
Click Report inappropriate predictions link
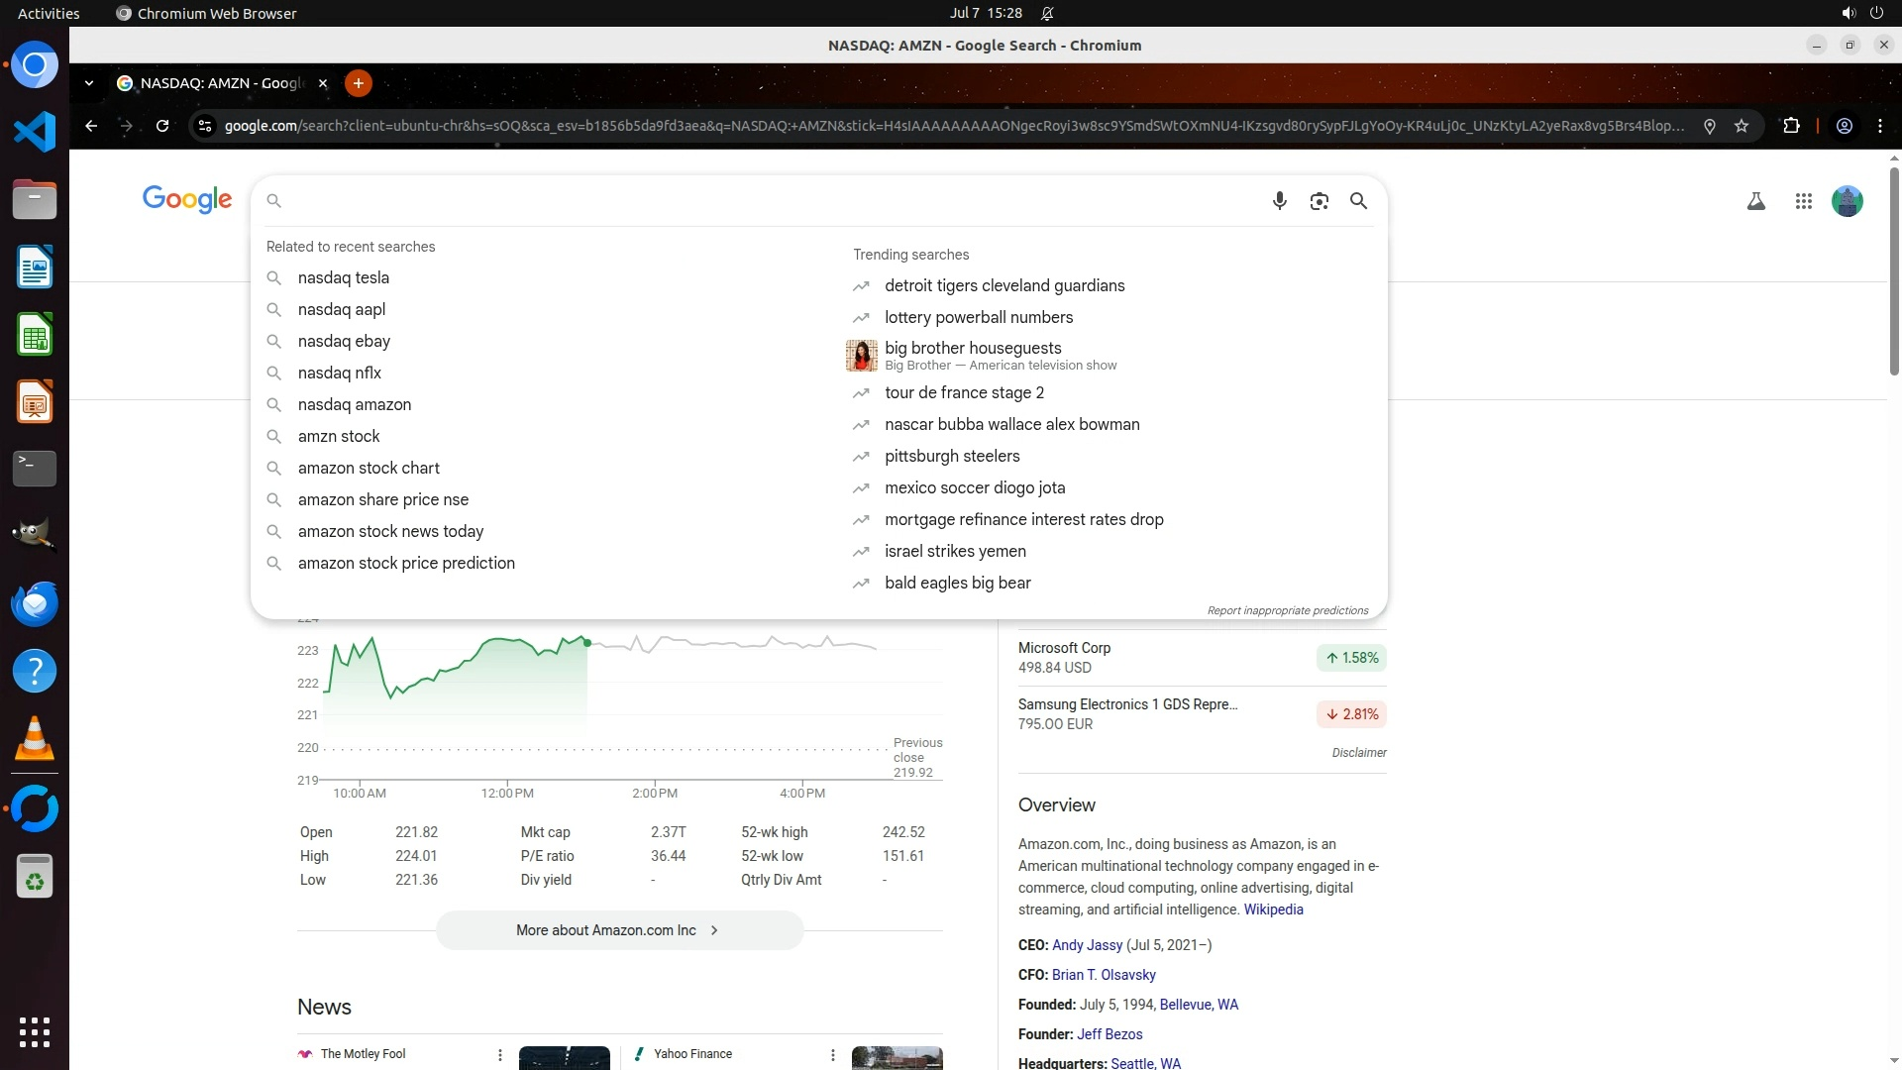pos(1287,610)
